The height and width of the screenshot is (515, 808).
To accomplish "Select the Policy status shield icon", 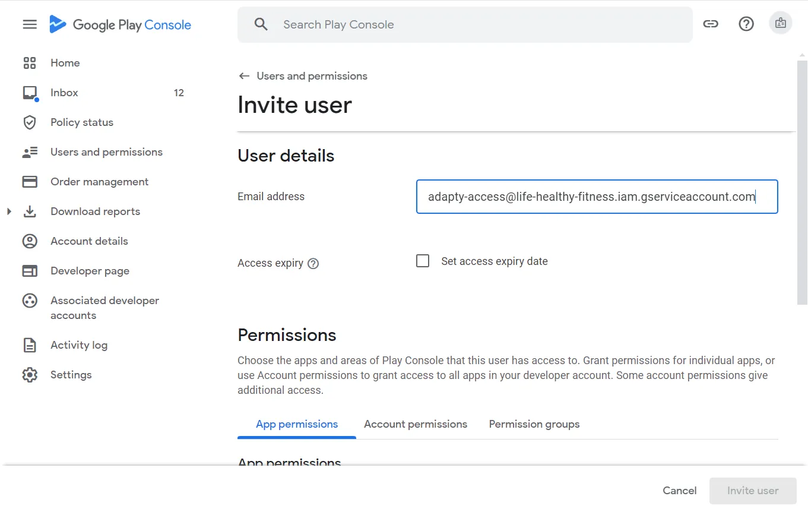I will [30, 122].
